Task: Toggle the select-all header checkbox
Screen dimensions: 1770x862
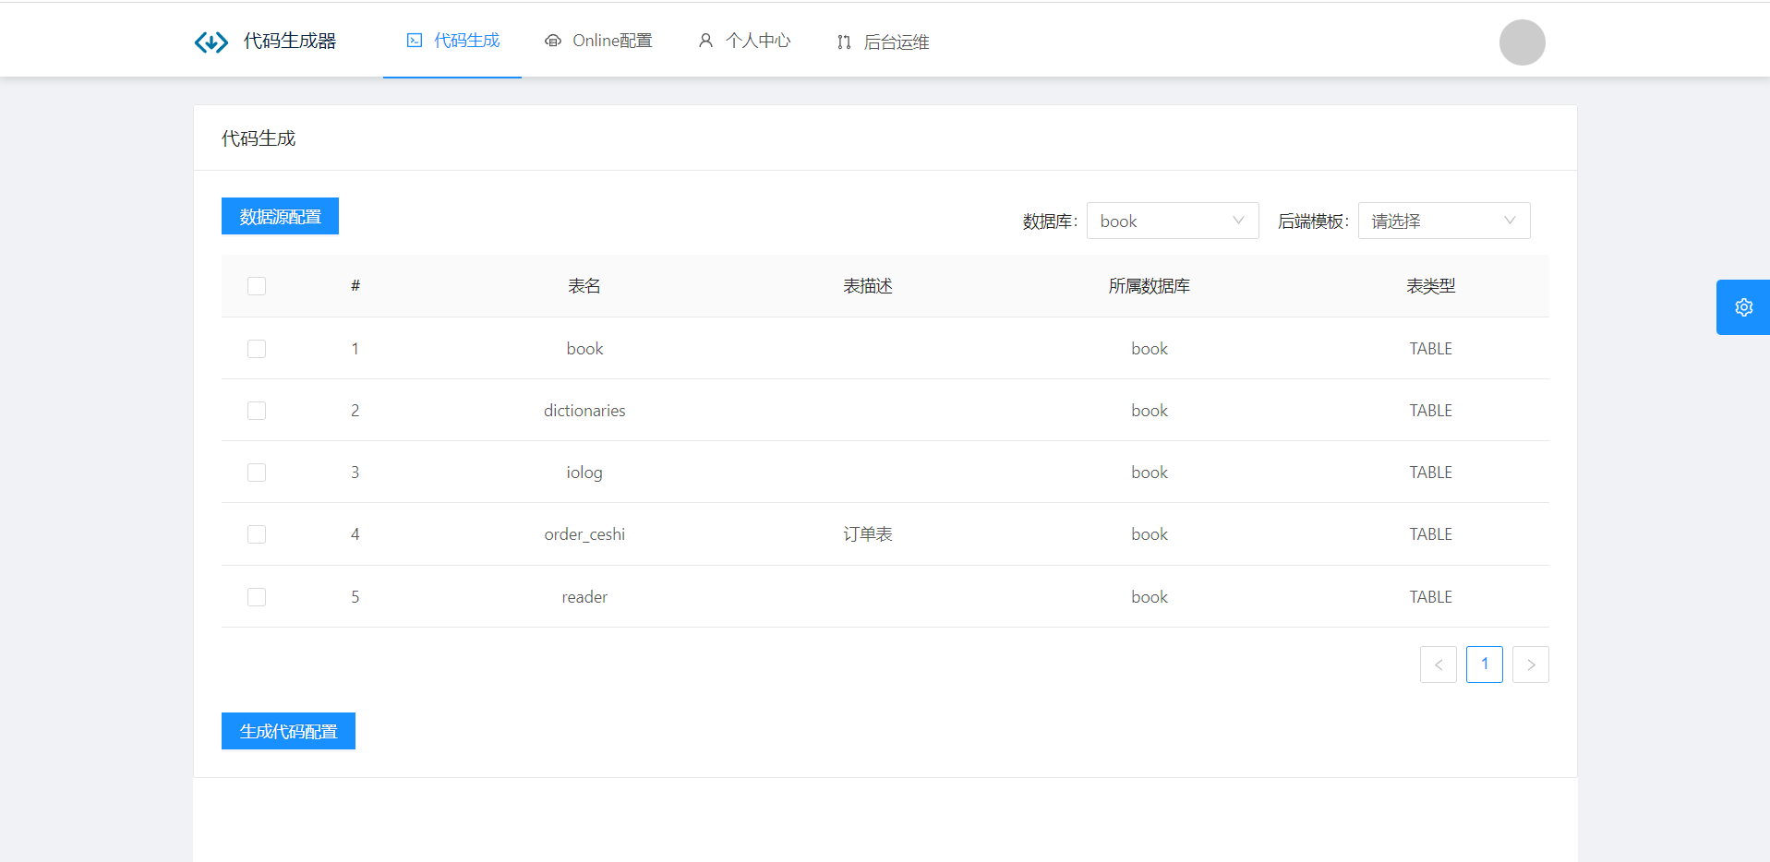Action: tap(257, 286)
